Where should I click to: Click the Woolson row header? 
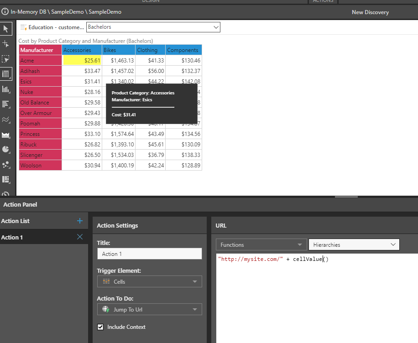tap(40, 166)
